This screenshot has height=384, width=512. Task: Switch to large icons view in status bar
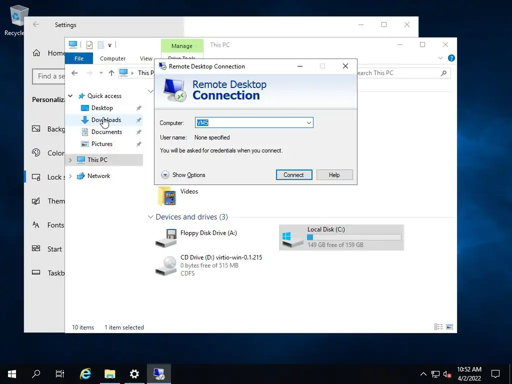click(449, 327)
